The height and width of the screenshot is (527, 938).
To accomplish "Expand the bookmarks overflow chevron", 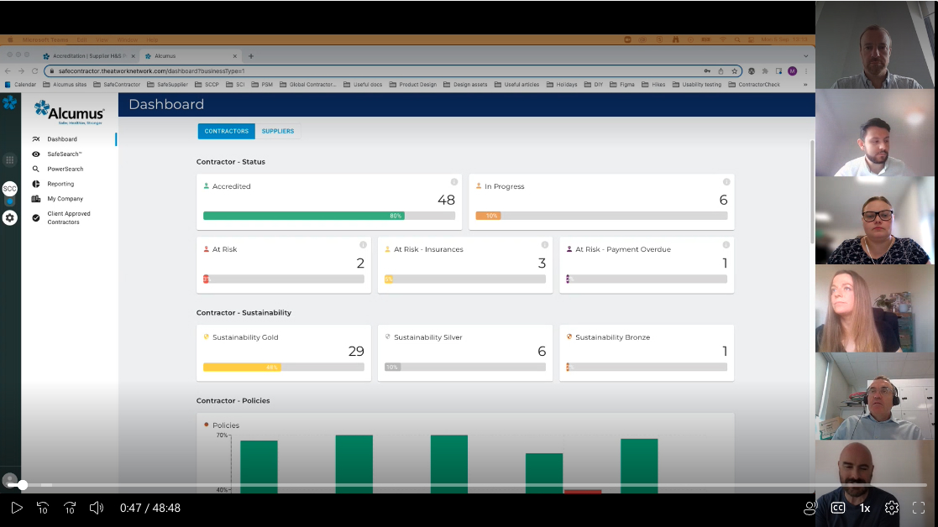I will pos(805,85).
